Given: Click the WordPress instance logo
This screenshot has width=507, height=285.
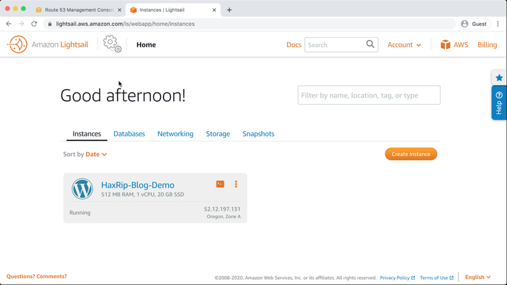Looking at the screenshot, I should (x=82, y=189).
